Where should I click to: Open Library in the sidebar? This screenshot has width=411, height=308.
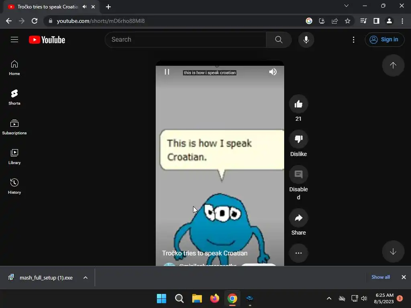point(14,157)
